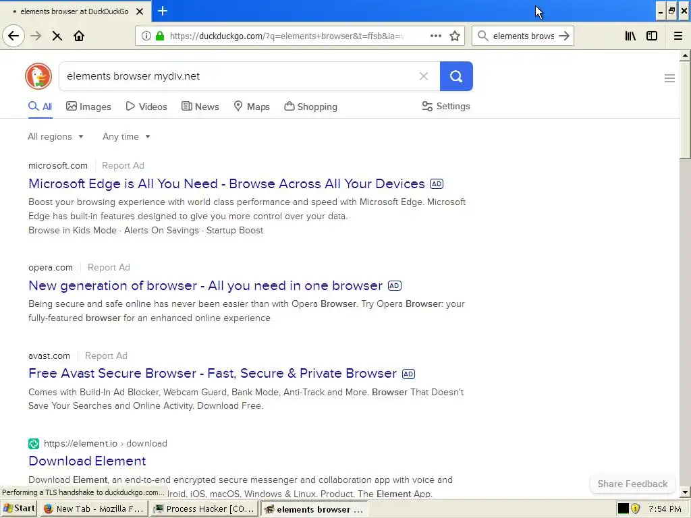Submit Firefox search box arrow
Screen dimensions: 691x518
pyautogui.click(x=563, y=36)
